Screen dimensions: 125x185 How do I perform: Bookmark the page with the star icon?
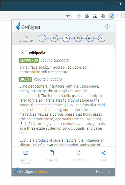coord(68,16)
